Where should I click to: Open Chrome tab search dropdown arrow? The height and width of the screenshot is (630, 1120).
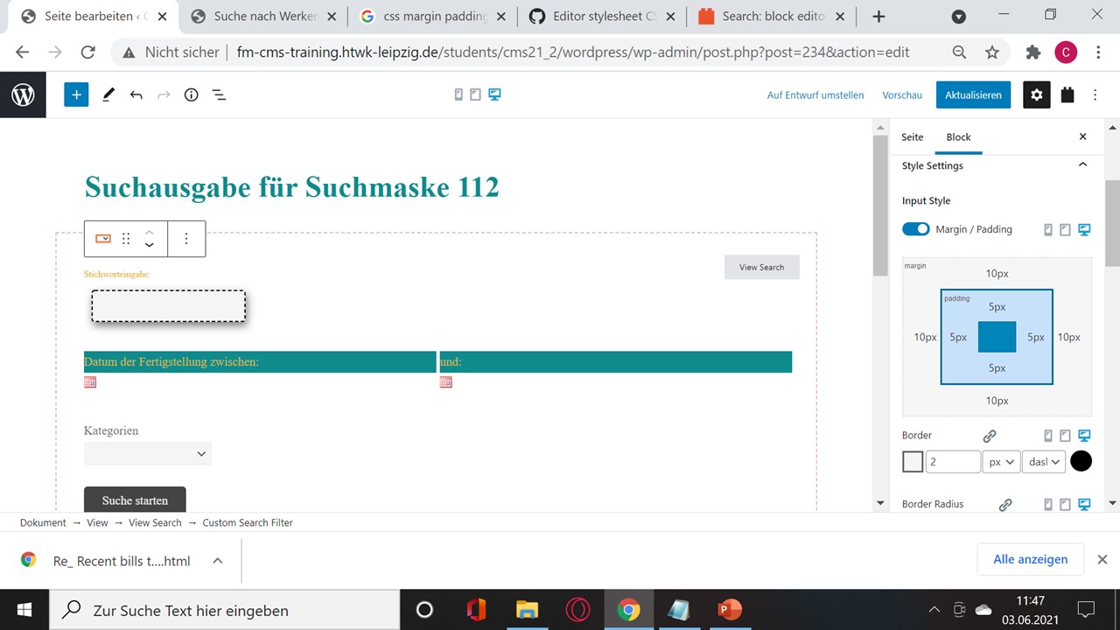point(959,17)
